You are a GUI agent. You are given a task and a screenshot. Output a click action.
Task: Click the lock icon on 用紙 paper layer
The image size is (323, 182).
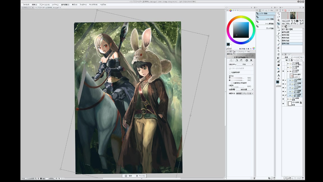tap(301, 102)
